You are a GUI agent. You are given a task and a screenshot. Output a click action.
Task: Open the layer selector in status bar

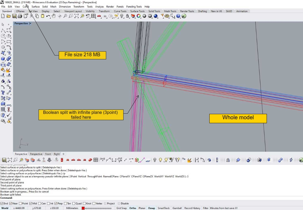point(97,208)
